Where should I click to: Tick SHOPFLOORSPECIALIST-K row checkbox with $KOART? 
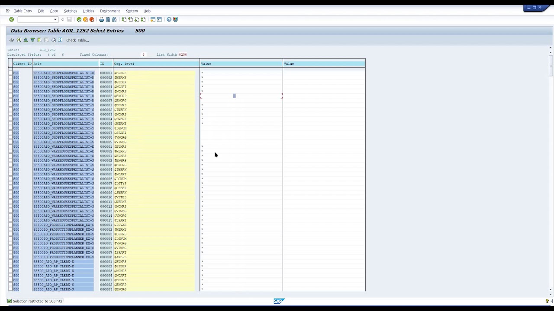coord(10,87)
